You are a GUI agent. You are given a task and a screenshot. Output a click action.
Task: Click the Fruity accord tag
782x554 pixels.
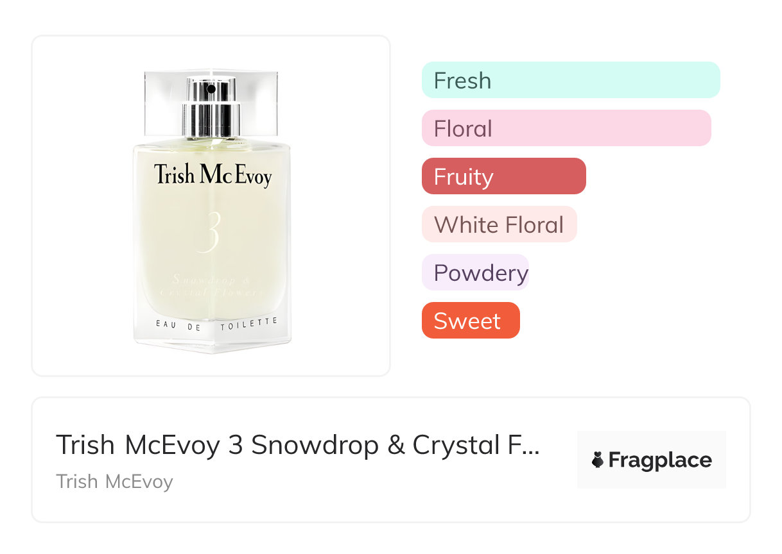click(x=503, y=176)
